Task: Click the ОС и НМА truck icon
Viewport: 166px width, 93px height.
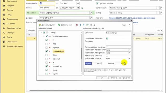Action: point(4,24)
